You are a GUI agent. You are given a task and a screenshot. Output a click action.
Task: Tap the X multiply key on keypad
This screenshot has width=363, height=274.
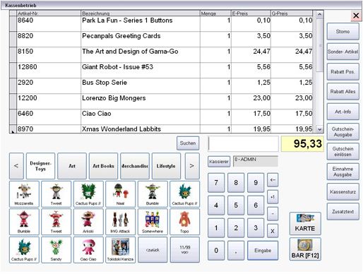click(273, 231)
